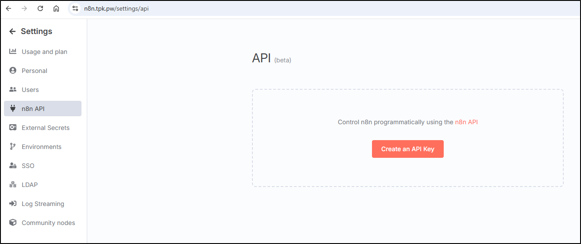
Task: Go to browser home page icon
Action: coord(56,8)
